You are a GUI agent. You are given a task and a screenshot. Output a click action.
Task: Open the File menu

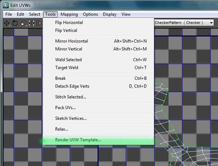tap(9, 14)
